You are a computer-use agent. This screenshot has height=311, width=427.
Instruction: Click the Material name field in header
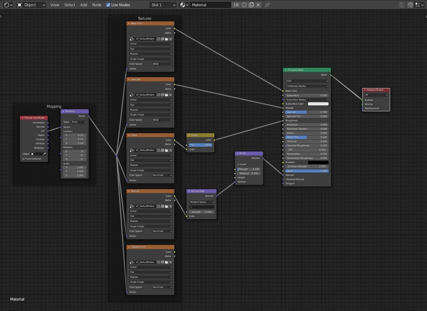click(x=211, y=5)
